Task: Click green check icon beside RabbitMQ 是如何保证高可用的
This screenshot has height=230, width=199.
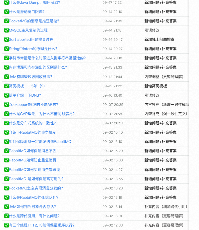Action: (6, 179)
